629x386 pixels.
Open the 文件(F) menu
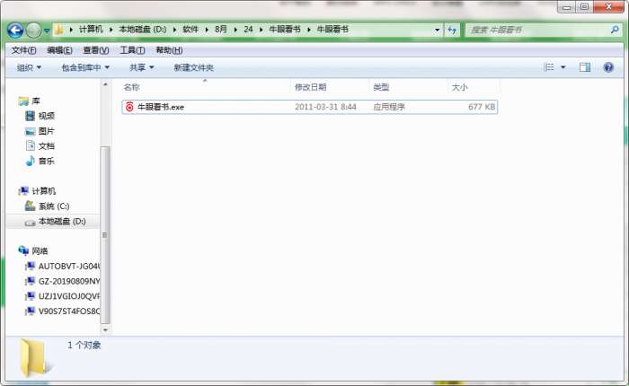click(x=23, y=50)
